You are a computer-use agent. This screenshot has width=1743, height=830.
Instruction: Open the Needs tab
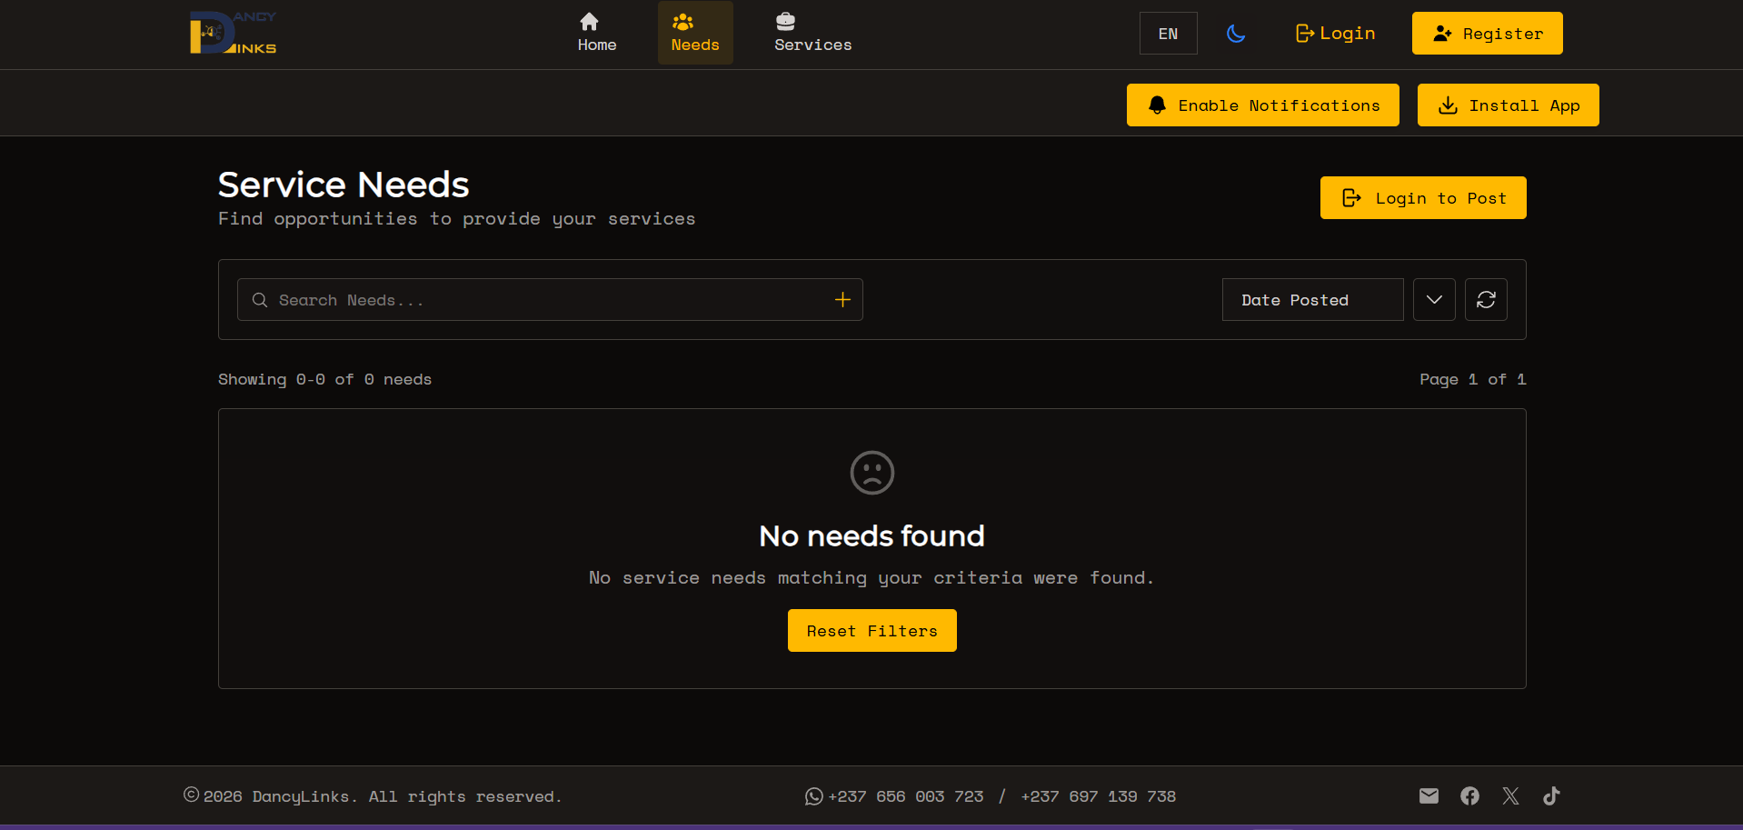695,33
